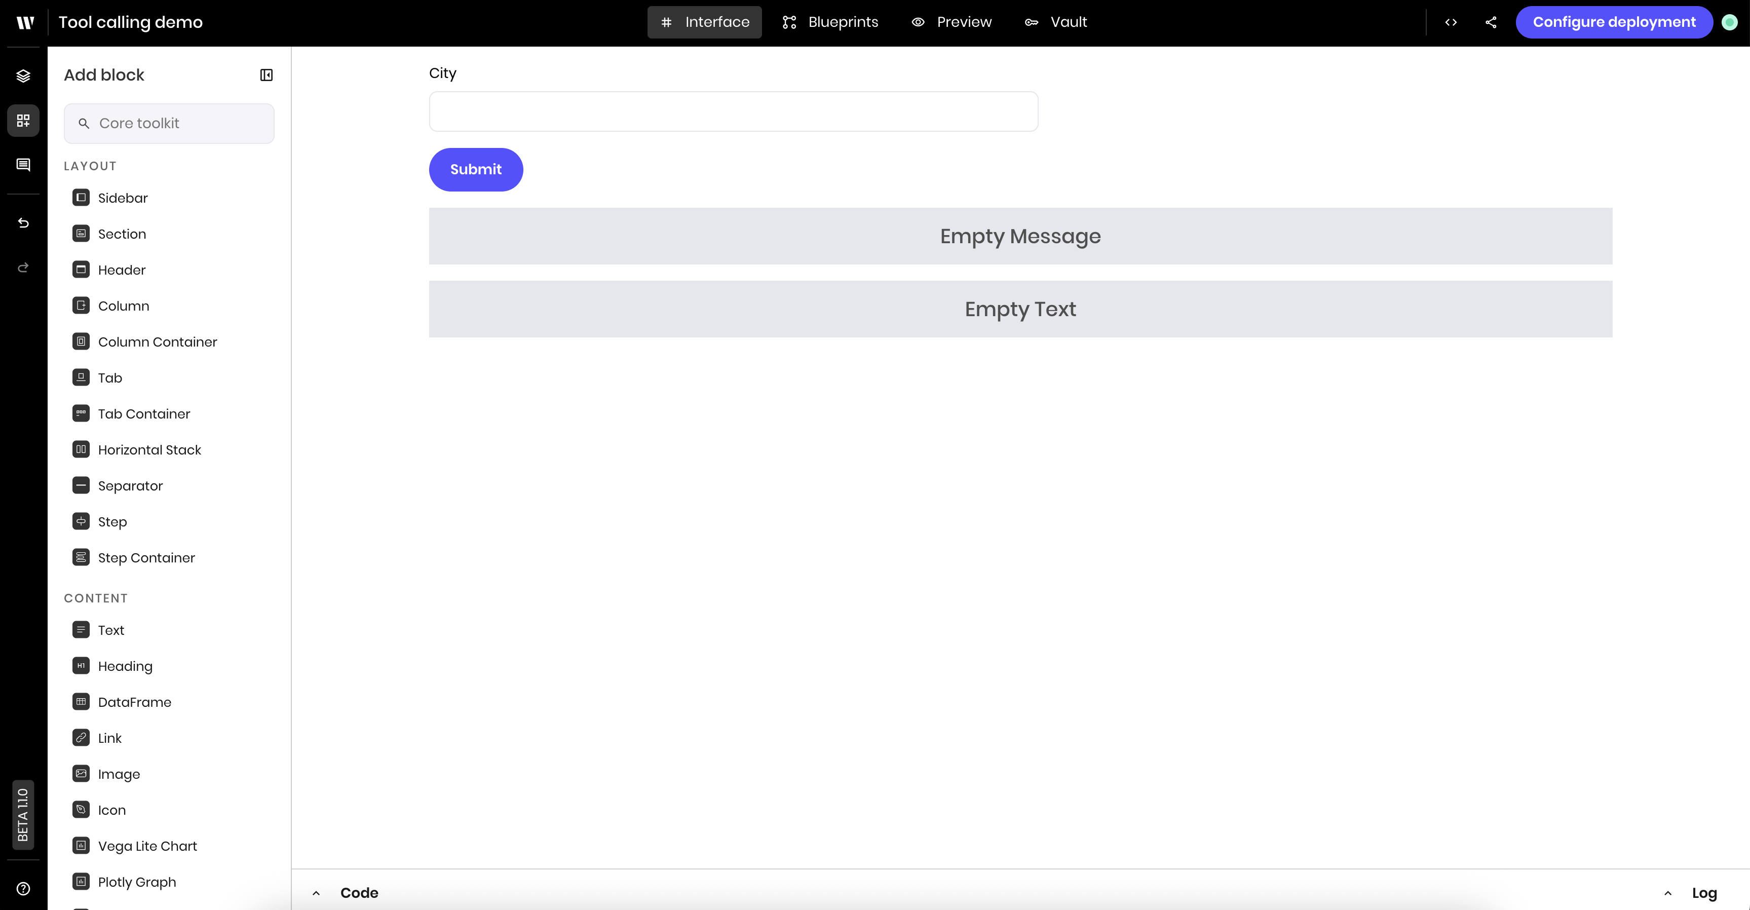
Task: Open the Vault tab
Action: click(1056, 22)
